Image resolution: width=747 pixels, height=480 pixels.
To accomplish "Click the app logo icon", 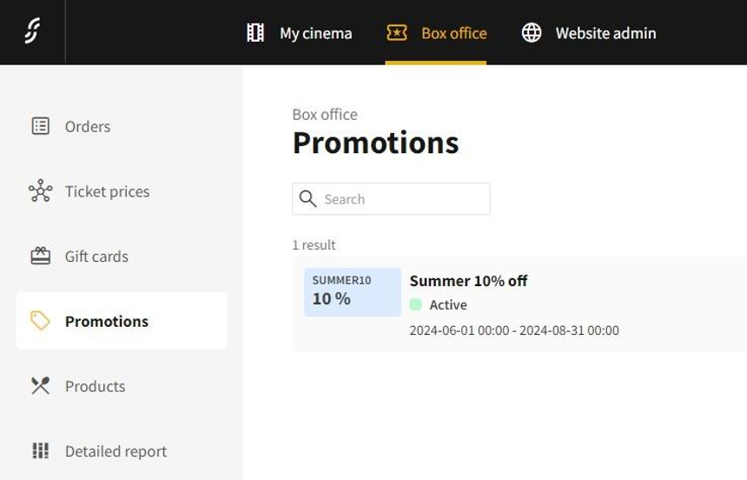I will tap(32, 32).
